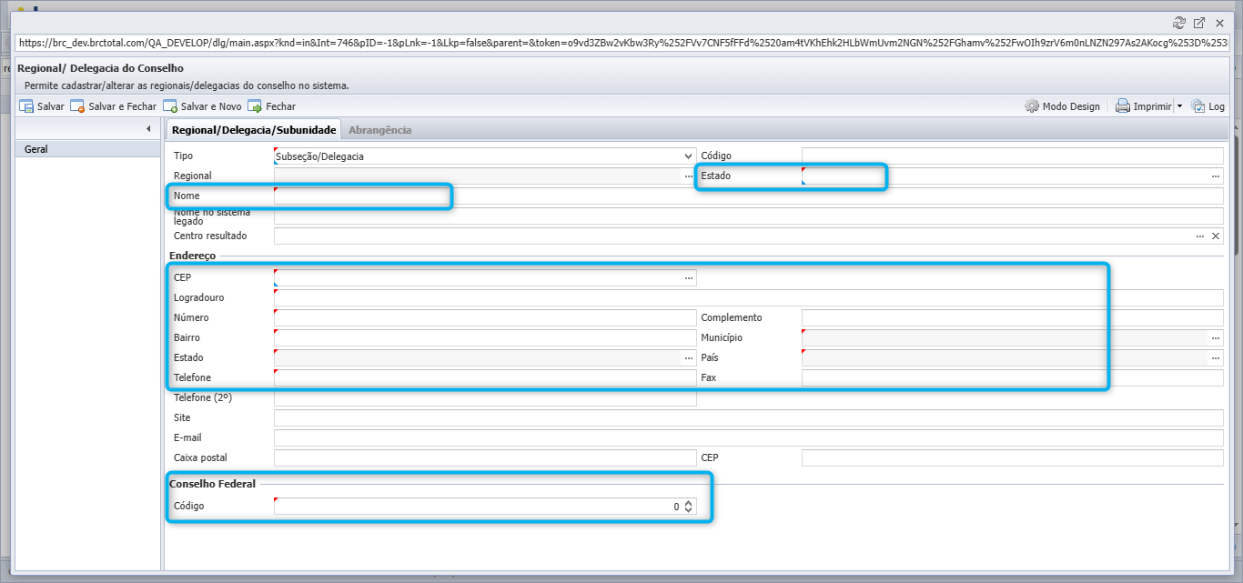Focus the Bairro input field
Image resolution: width=1243 pixels, height=583 pixels.
(485, 337)
